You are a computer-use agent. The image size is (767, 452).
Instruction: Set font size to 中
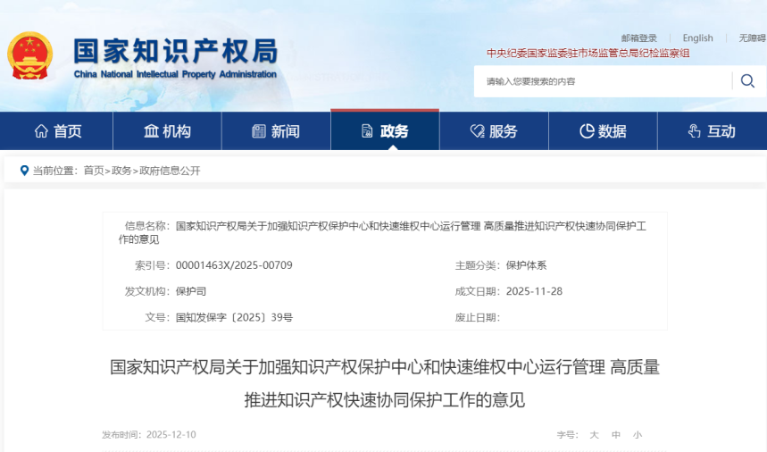616,435
